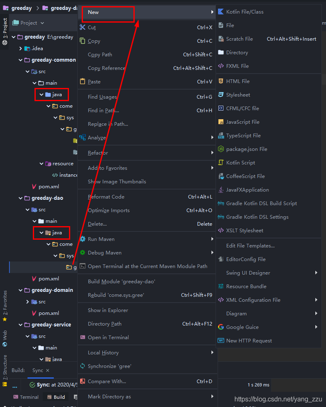Image resolution: width=326 pixels, height=407 pixels.
Task: Open the Z: Structure side tab
Action: coord(5,371)
